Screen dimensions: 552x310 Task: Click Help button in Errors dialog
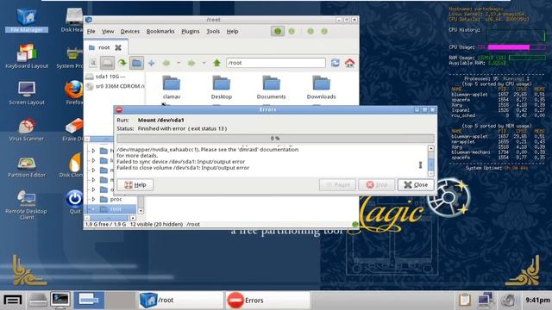pos(135,185)
